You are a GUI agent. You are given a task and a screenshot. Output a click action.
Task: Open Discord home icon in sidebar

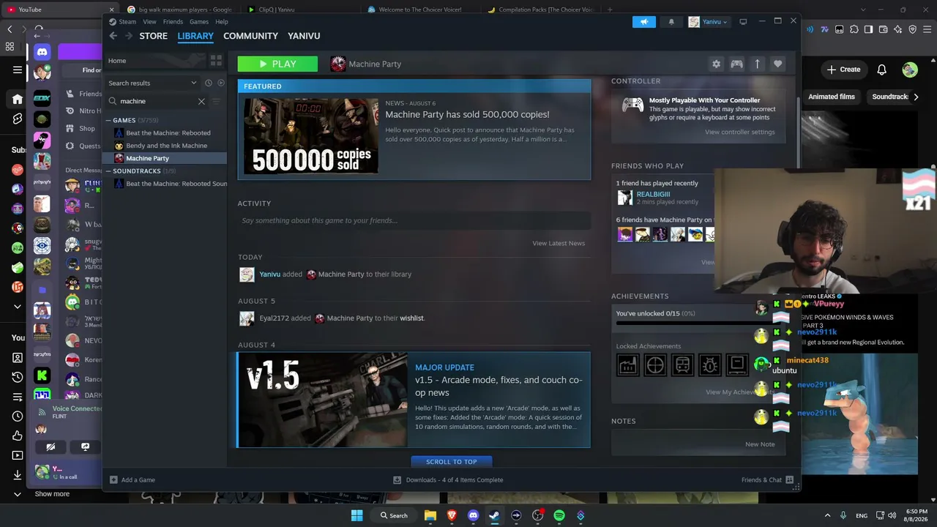[x=42, y=52]
